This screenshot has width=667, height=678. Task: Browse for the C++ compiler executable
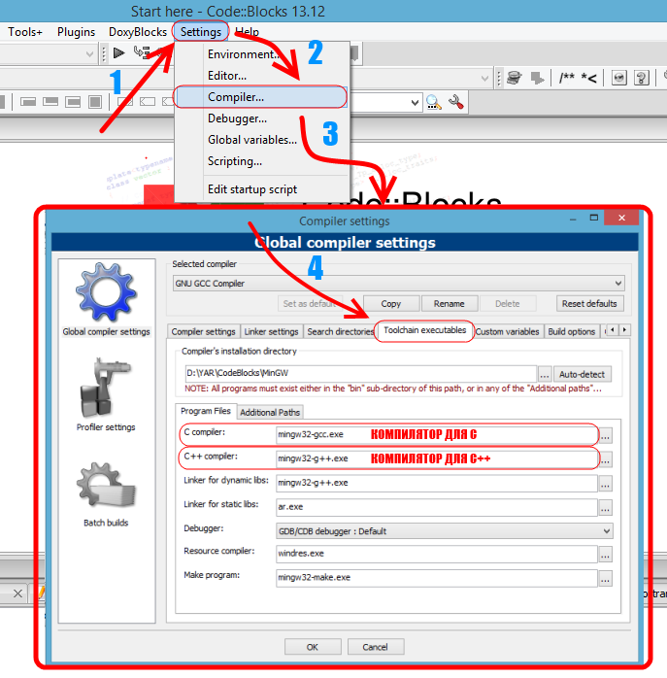click(606, 460)
